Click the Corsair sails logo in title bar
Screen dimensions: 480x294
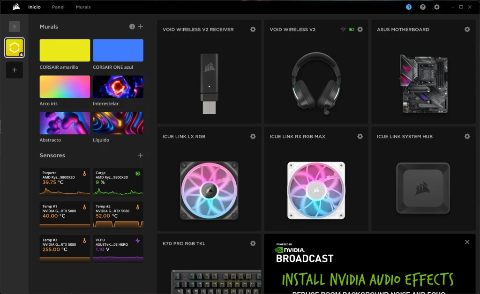tap(16, 7)
